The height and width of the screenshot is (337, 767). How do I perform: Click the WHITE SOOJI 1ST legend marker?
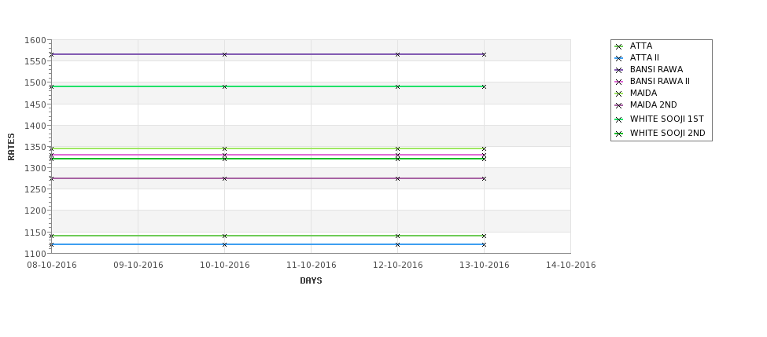(619, 119)
